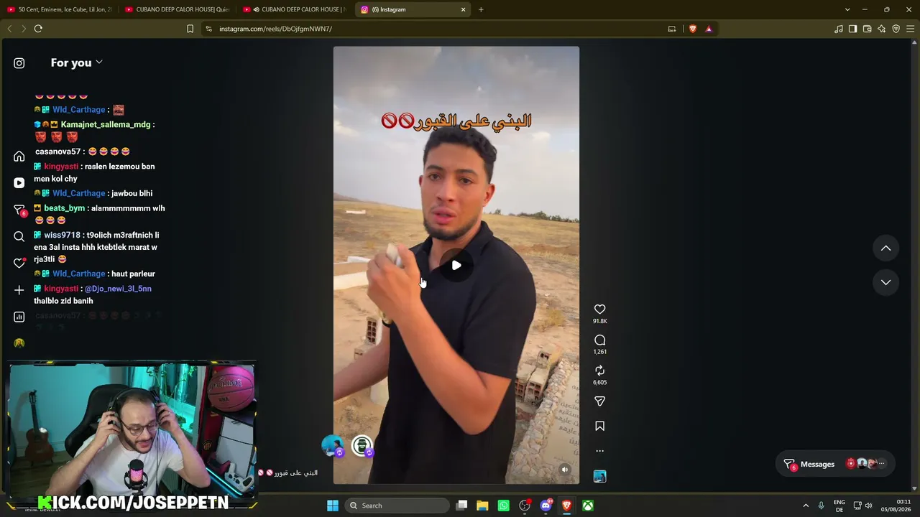Open direct messages in the sidebar
The image size is (920, 517).
[19, 210]
